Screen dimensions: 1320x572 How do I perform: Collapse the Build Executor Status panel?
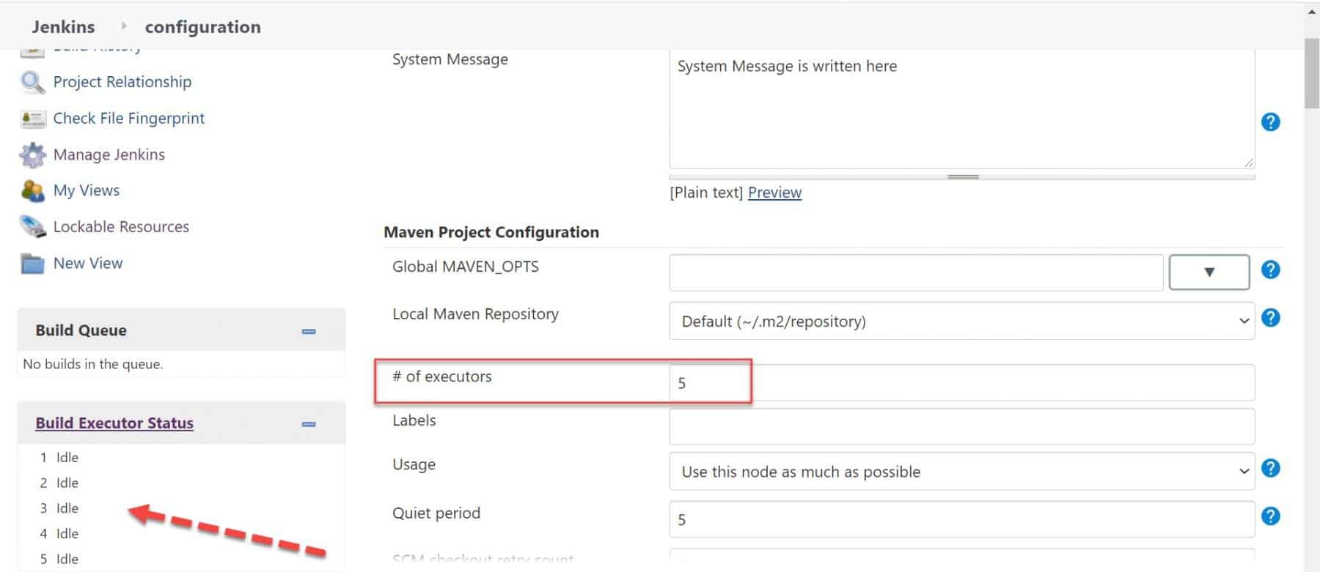pos(309,424)
